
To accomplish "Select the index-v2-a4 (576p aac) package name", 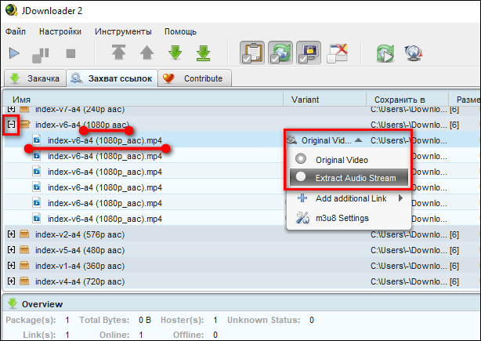I will pos(80,234).
